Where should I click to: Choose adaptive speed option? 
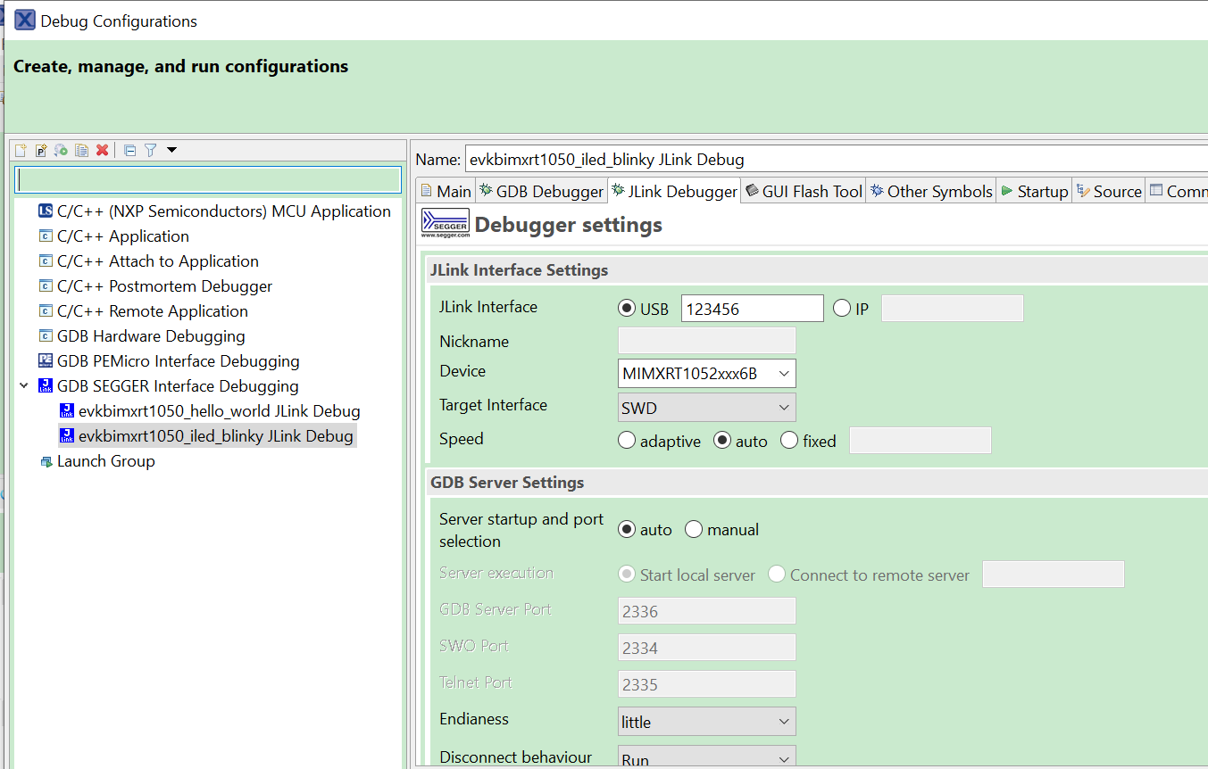[627, 441]
